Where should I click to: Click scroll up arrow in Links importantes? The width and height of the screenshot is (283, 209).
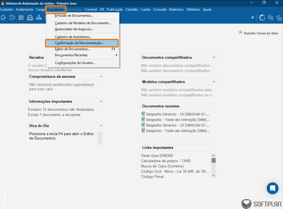tap(213, 156)
